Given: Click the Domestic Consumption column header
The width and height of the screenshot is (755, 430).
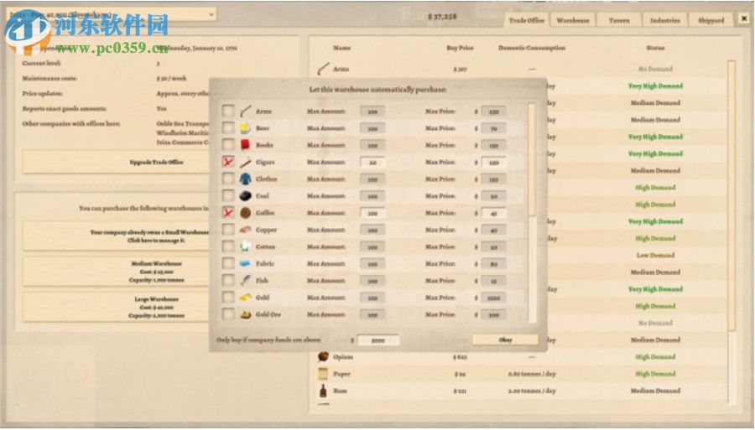Looking at the screenshot, I should [x=532, y=48].
